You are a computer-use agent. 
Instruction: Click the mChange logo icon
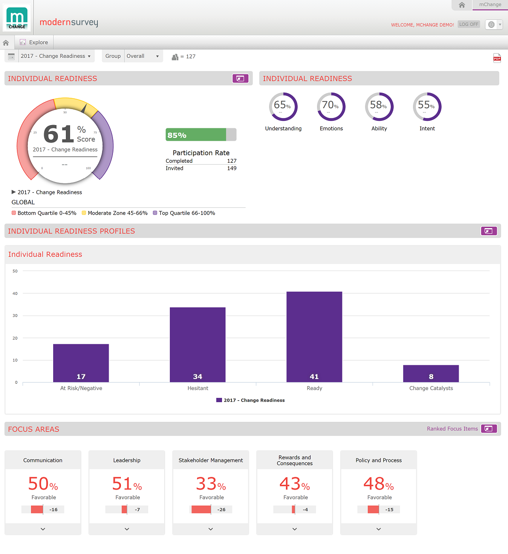pyautogui.click(x=17, y=18)
